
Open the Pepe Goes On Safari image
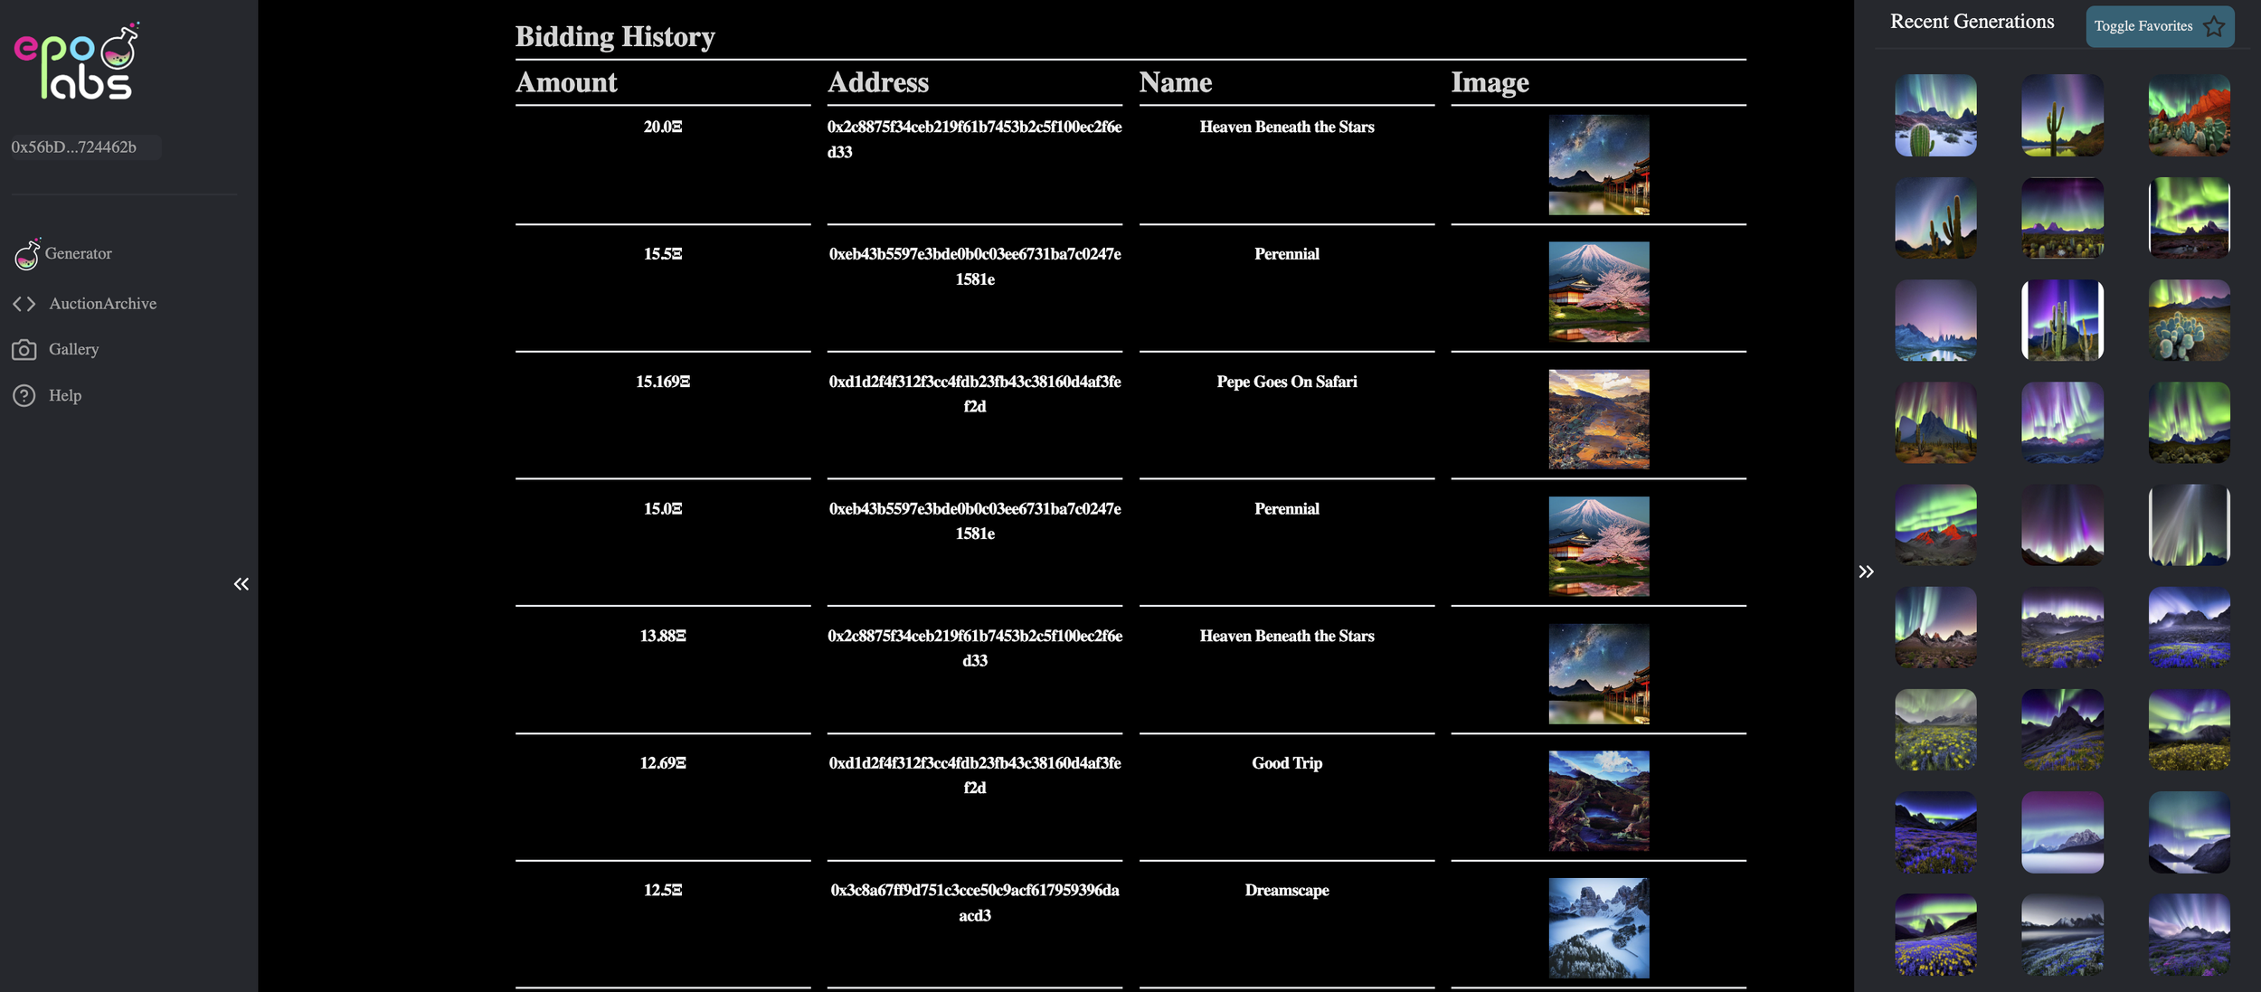click(x=1598, y=420)
